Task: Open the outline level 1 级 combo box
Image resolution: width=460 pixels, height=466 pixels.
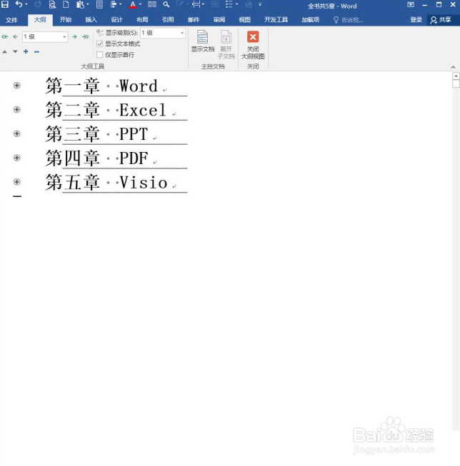Action: tap(45, 37)
